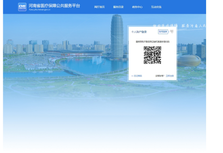Click the golden oval building in banner
223x153 pixels.
click(189, 61)
